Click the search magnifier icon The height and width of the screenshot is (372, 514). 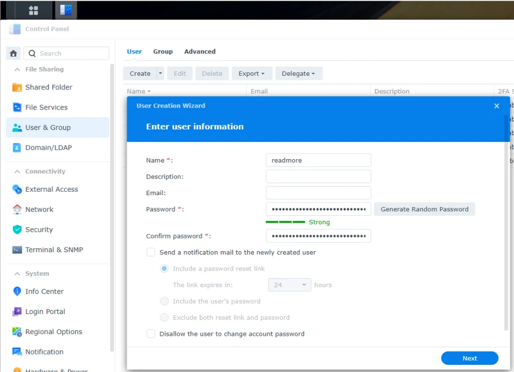click(32, 53)
